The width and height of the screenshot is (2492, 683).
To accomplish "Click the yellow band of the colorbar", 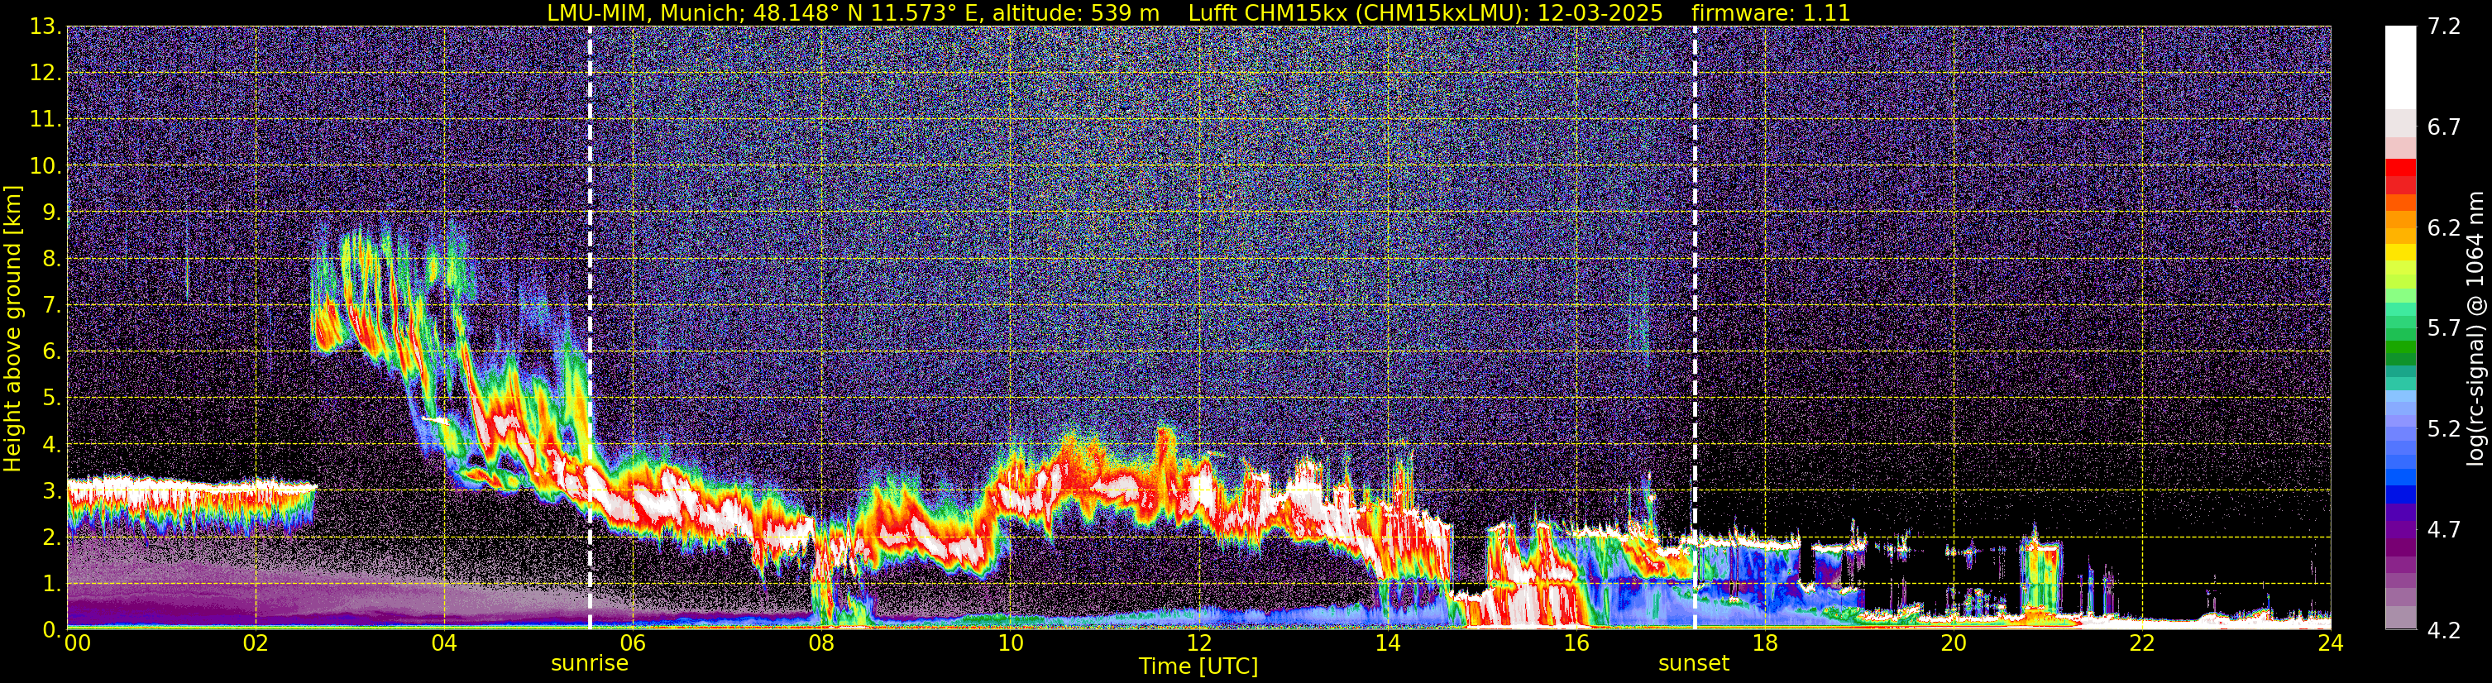I will click(x=2400, y=254).
